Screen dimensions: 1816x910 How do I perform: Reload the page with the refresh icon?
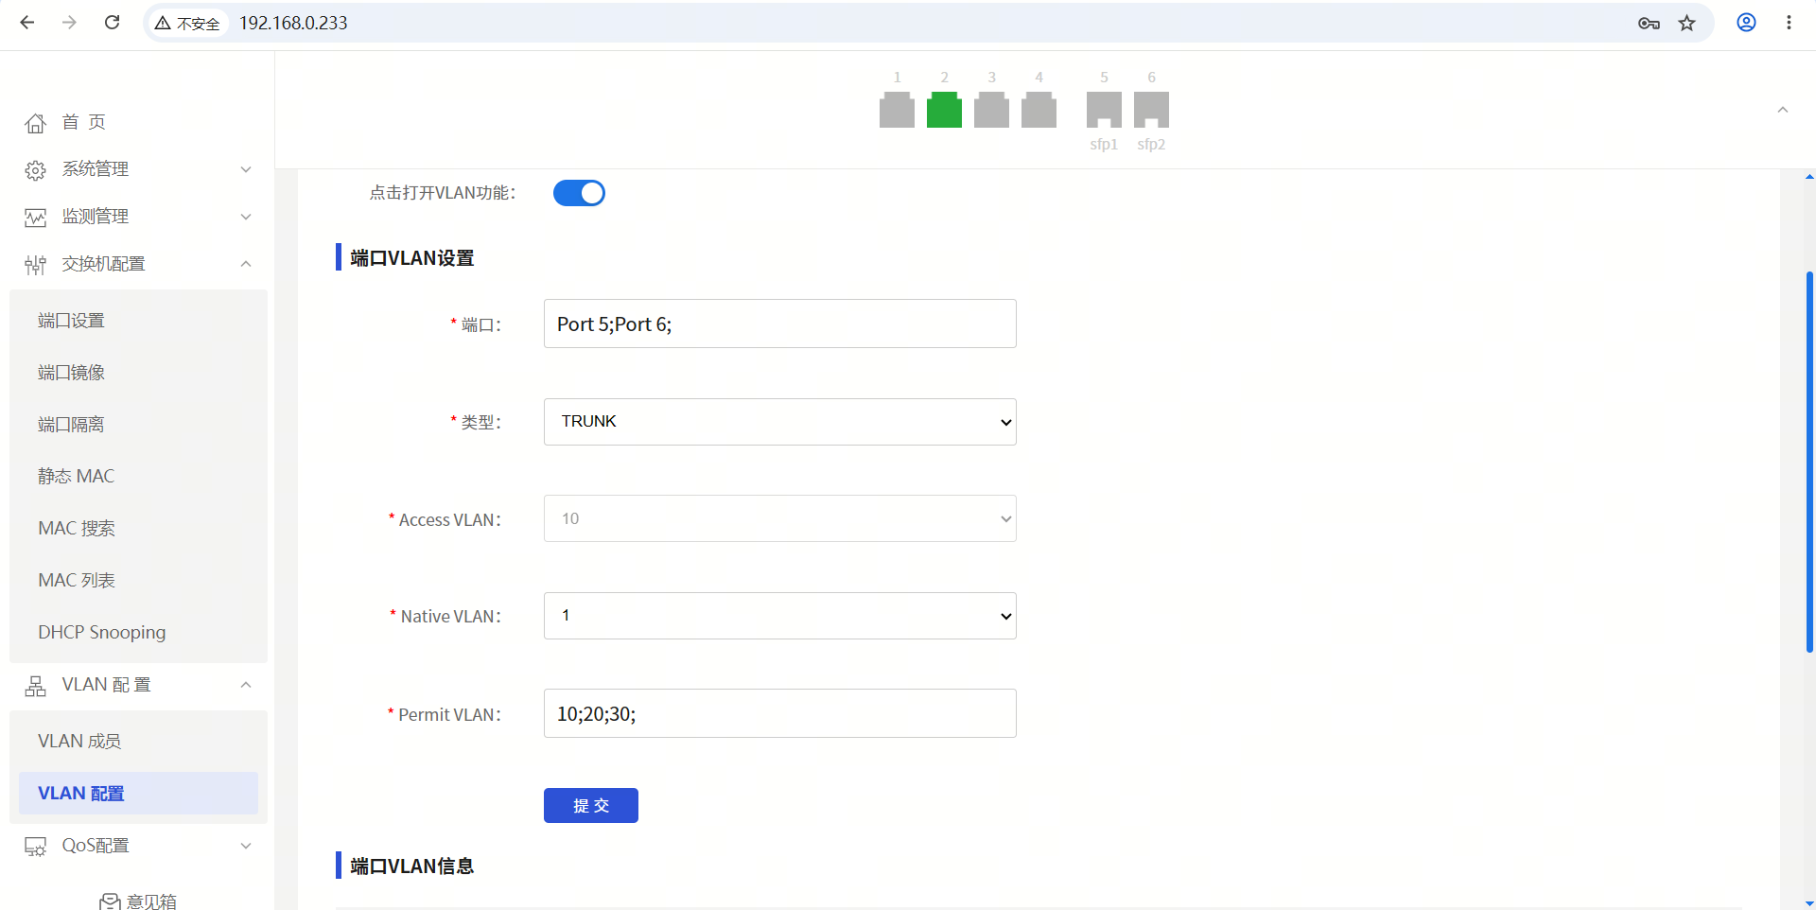[x=112, y=23]
